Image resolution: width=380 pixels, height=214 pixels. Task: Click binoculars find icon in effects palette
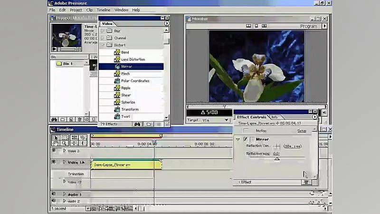[137, 124]
